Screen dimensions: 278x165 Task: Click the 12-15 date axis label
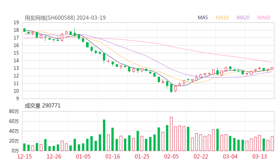click(x=24, y=156)
